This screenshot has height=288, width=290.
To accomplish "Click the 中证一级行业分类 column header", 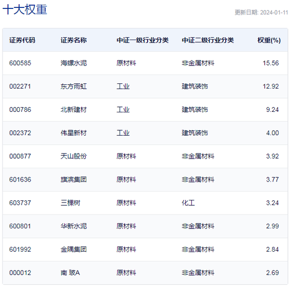I will pos(142,40).
